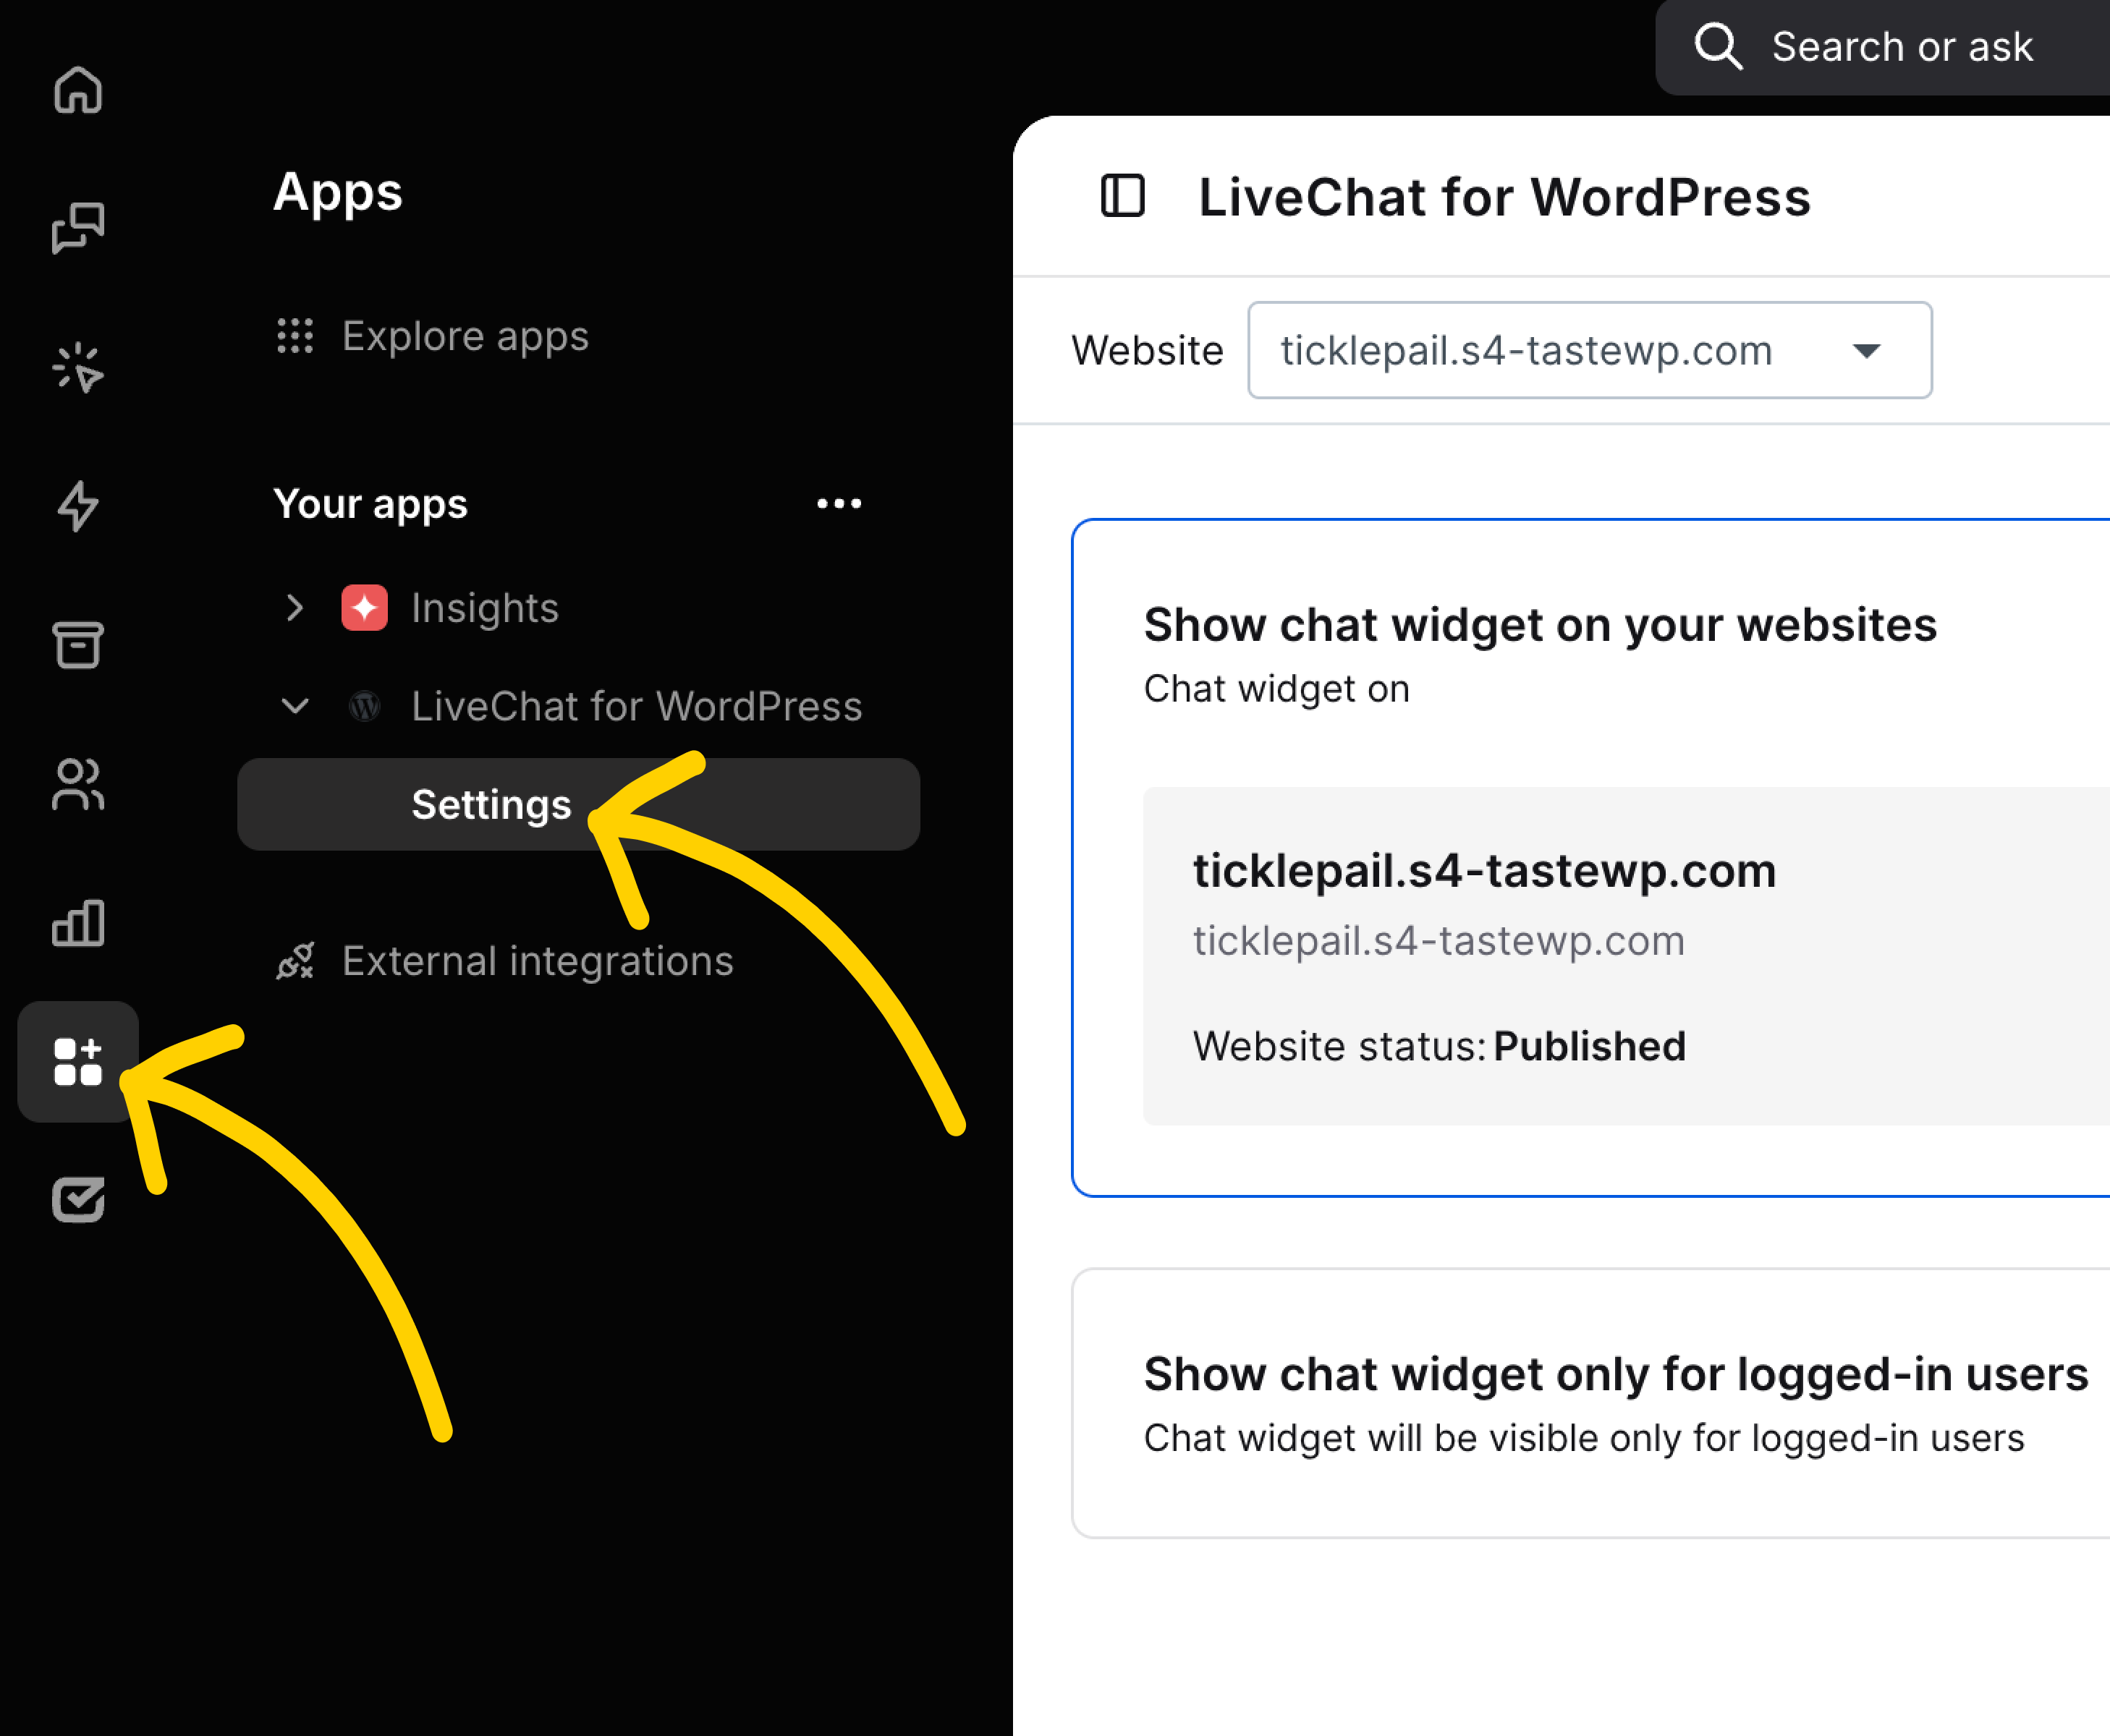
Task: Select Insights app entry
Action: pyautogui.click(x=484, y=608)
